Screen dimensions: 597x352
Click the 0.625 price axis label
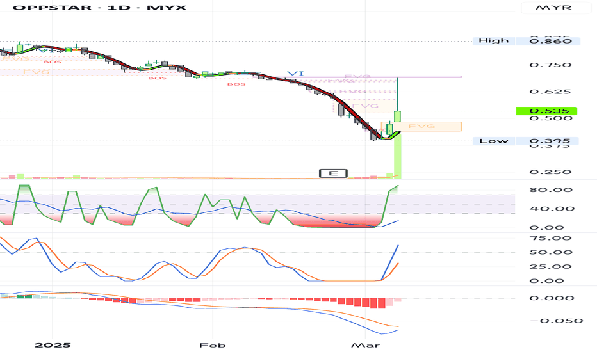550,92
